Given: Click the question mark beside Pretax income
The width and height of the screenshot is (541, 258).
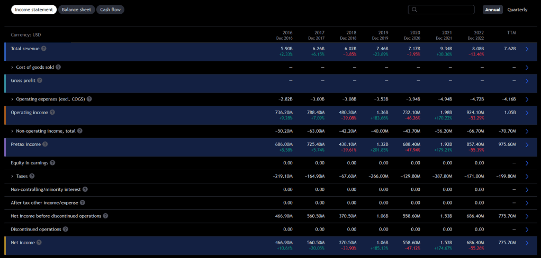Looking at the screenshot, I should tap(46, 144).
